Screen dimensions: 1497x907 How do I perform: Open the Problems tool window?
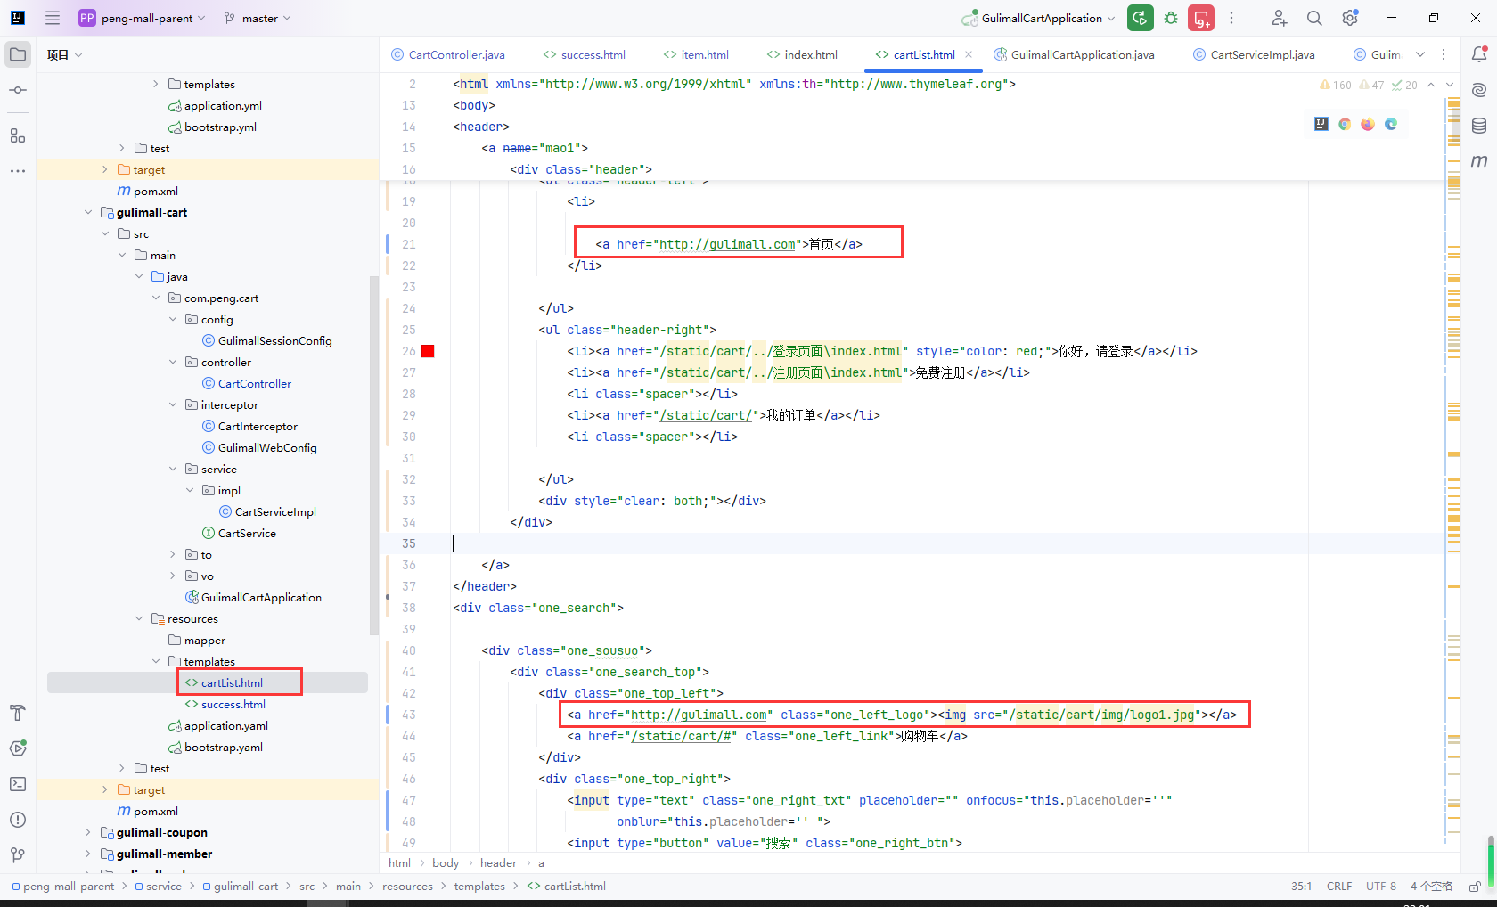[x=18, y=820]
